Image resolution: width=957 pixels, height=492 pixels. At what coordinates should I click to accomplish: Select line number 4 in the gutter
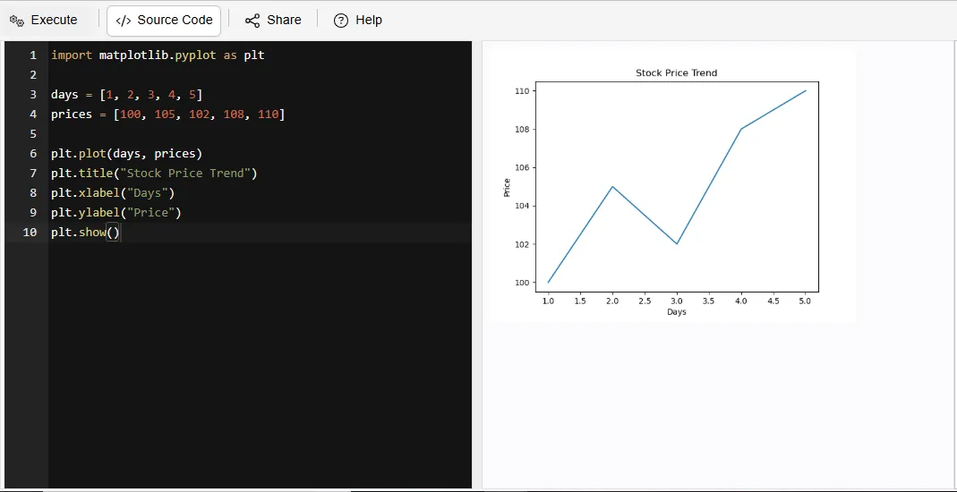pos(33,114)
